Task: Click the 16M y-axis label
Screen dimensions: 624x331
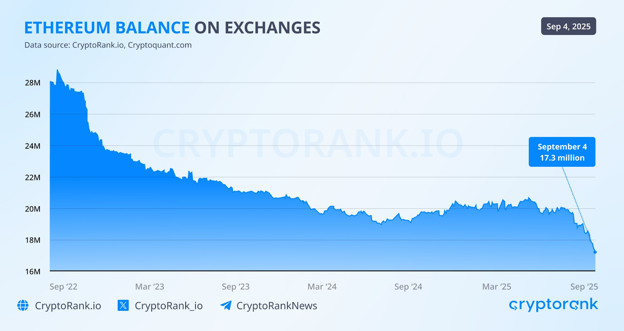Action: [x=33, y=272]
